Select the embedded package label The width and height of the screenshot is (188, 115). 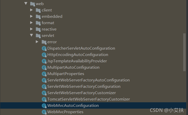(52, 17)
